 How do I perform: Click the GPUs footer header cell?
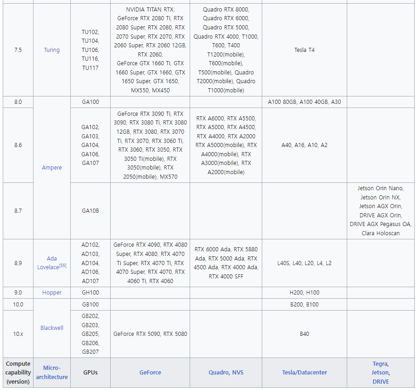point(90,372)
